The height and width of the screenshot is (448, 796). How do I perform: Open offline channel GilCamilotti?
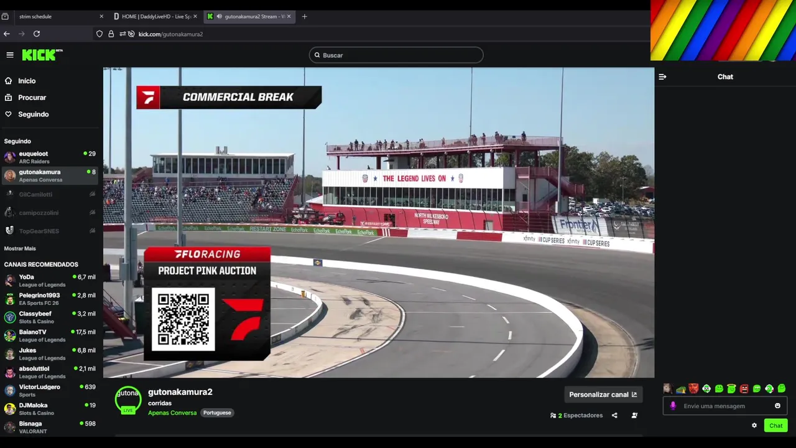(50, 194)
